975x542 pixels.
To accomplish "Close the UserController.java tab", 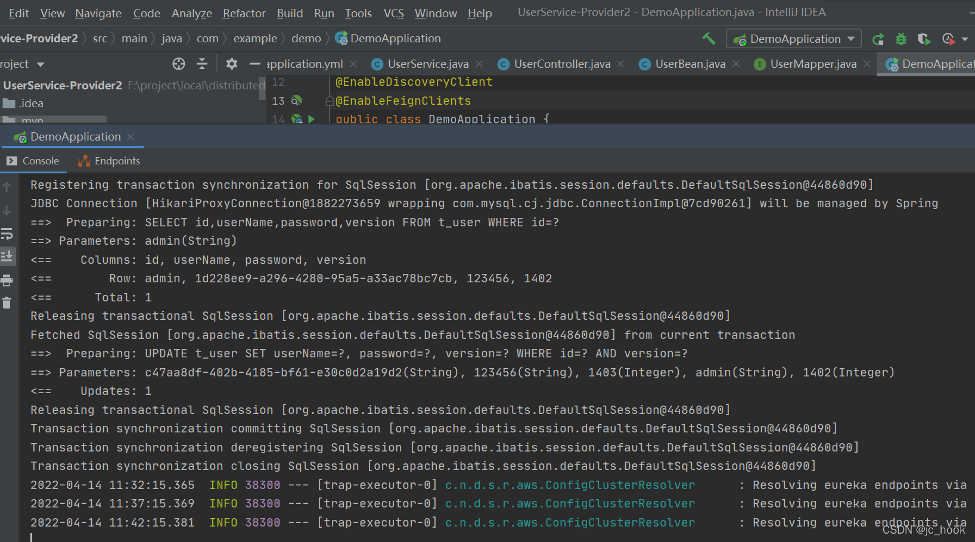I will (x=620, y=64).
